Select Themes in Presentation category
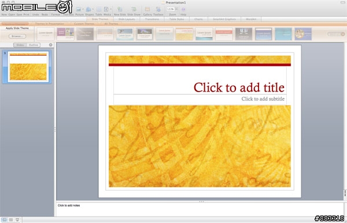347x223 pixels. pyautogui.click(x=50, y=24)
